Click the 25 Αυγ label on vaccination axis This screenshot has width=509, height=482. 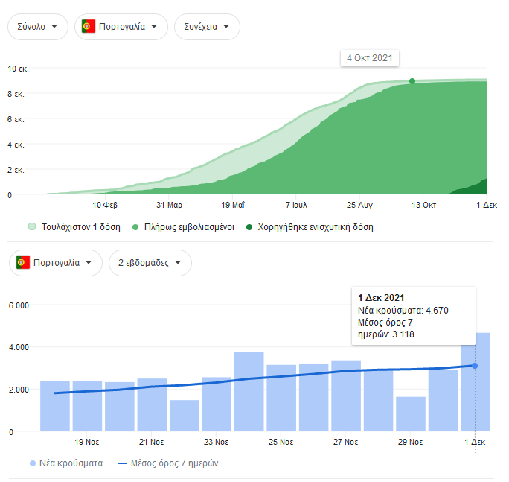[359, 204]
